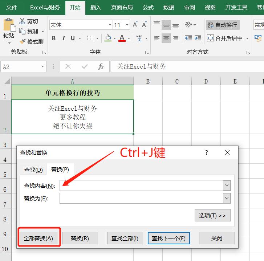The width and height of the screenshot is (264, 261).
Task: Click the Copy (复制) icon
Action: [22, 31]
